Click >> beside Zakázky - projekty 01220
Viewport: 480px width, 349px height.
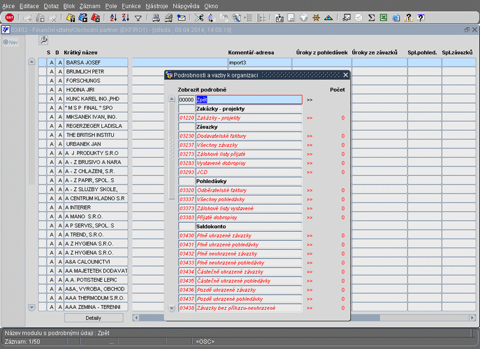[310, 118]
